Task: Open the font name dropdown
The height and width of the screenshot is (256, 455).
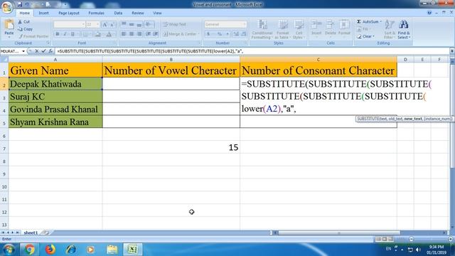Action: [83, 24]
